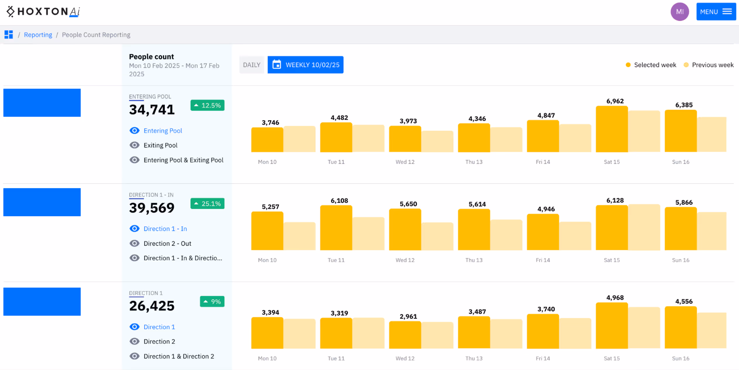
Task: Select the Direction 1 - In metric link
Action: (x=165, y=229)
